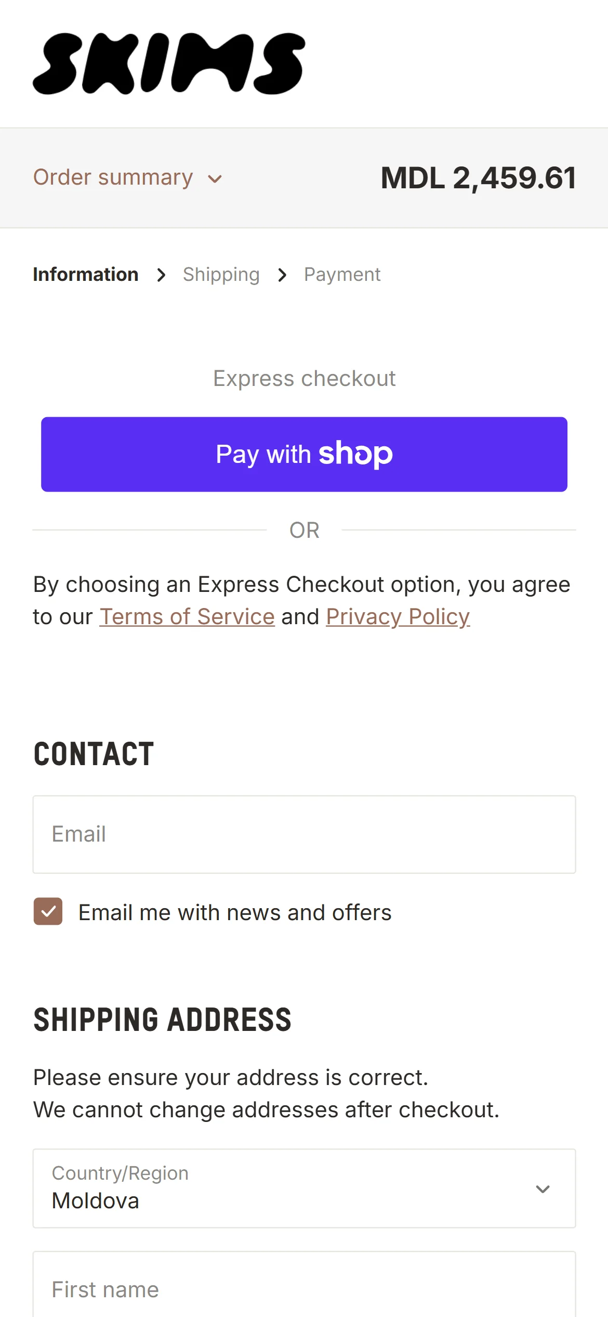
Task: Expand the Order summary section
Action: [113, 177]
